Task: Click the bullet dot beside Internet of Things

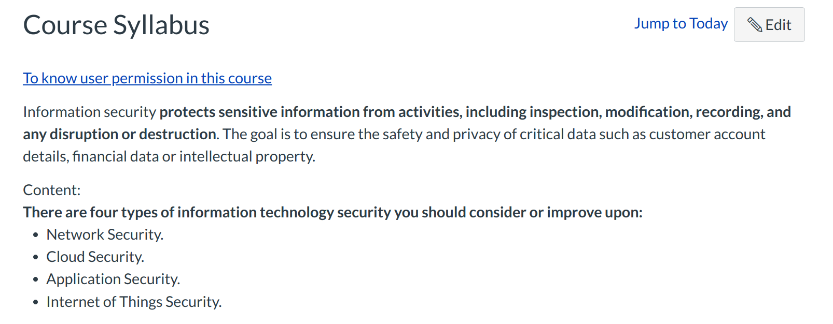Action: tap(35, 302)
